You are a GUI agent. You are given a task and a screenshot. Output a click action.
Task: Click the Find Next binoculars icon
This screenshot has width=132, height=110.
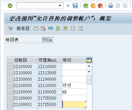(125, 5)
